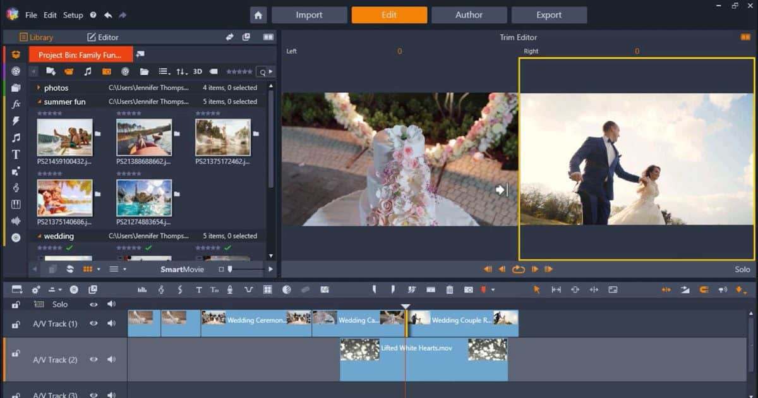758x398 pixels.
Task: Expand the photos collection
Action: pos(37,88)
